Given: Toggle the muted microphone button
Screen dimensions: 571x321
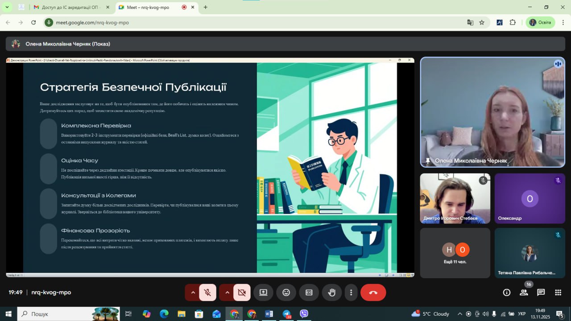Looking at the screenshot, I should [x=207, y=292].
